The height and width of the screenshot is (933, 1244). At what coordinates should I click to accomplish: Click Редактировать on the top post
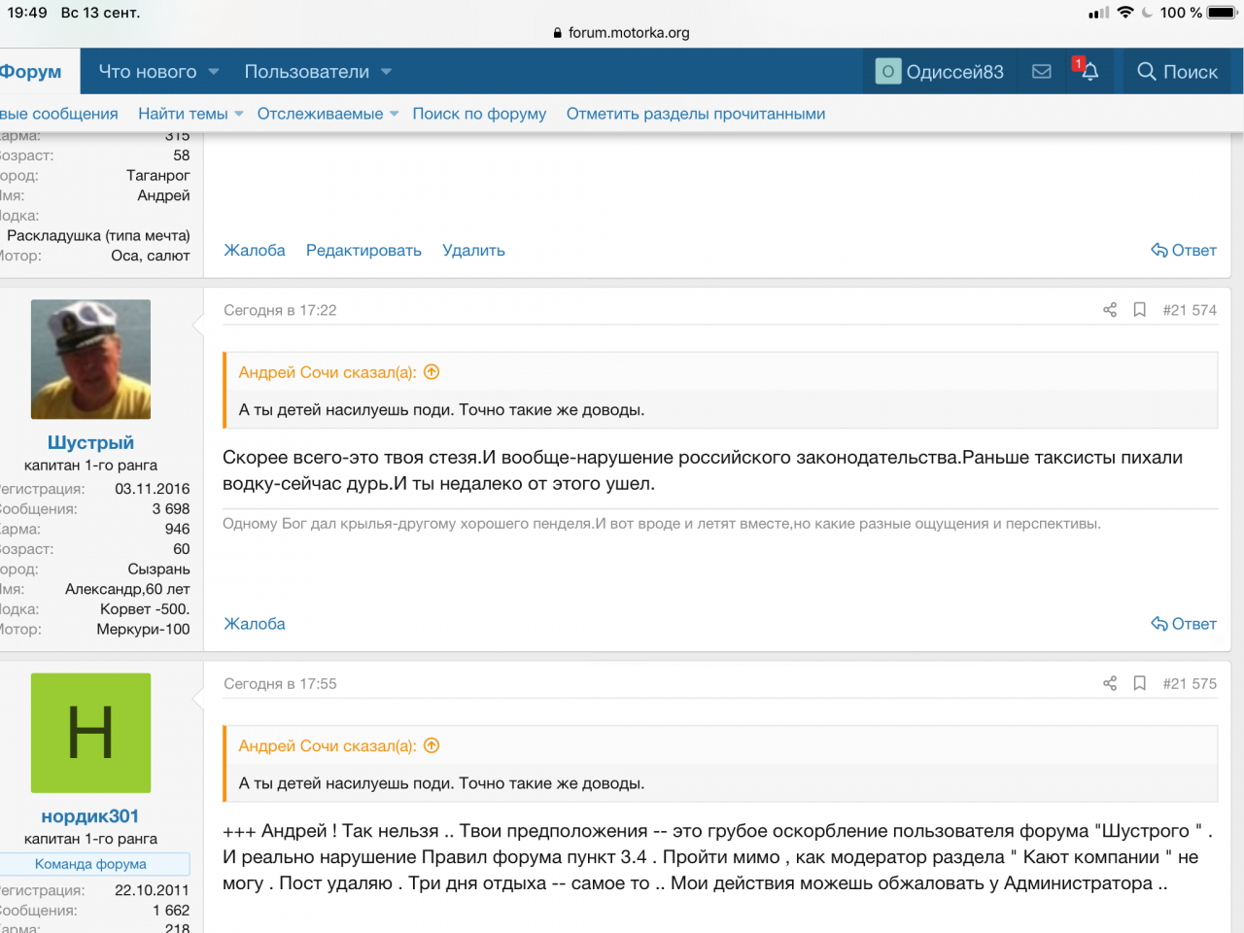363,250
